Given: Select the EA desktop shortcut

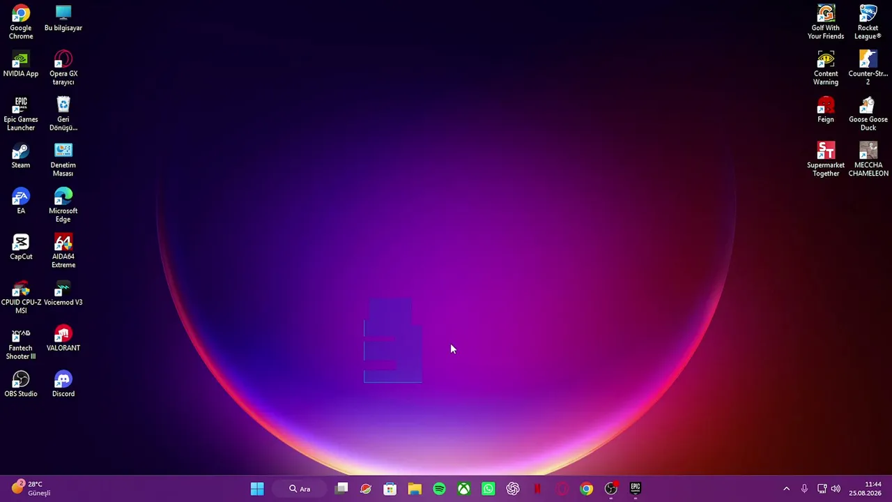Looking at the screenshot, I should coord(21,201).
